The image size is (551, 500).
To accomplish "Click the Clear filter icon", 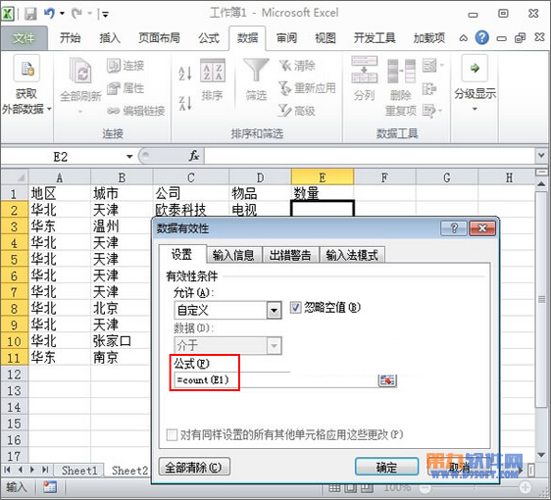I will (x=285, y=66).
